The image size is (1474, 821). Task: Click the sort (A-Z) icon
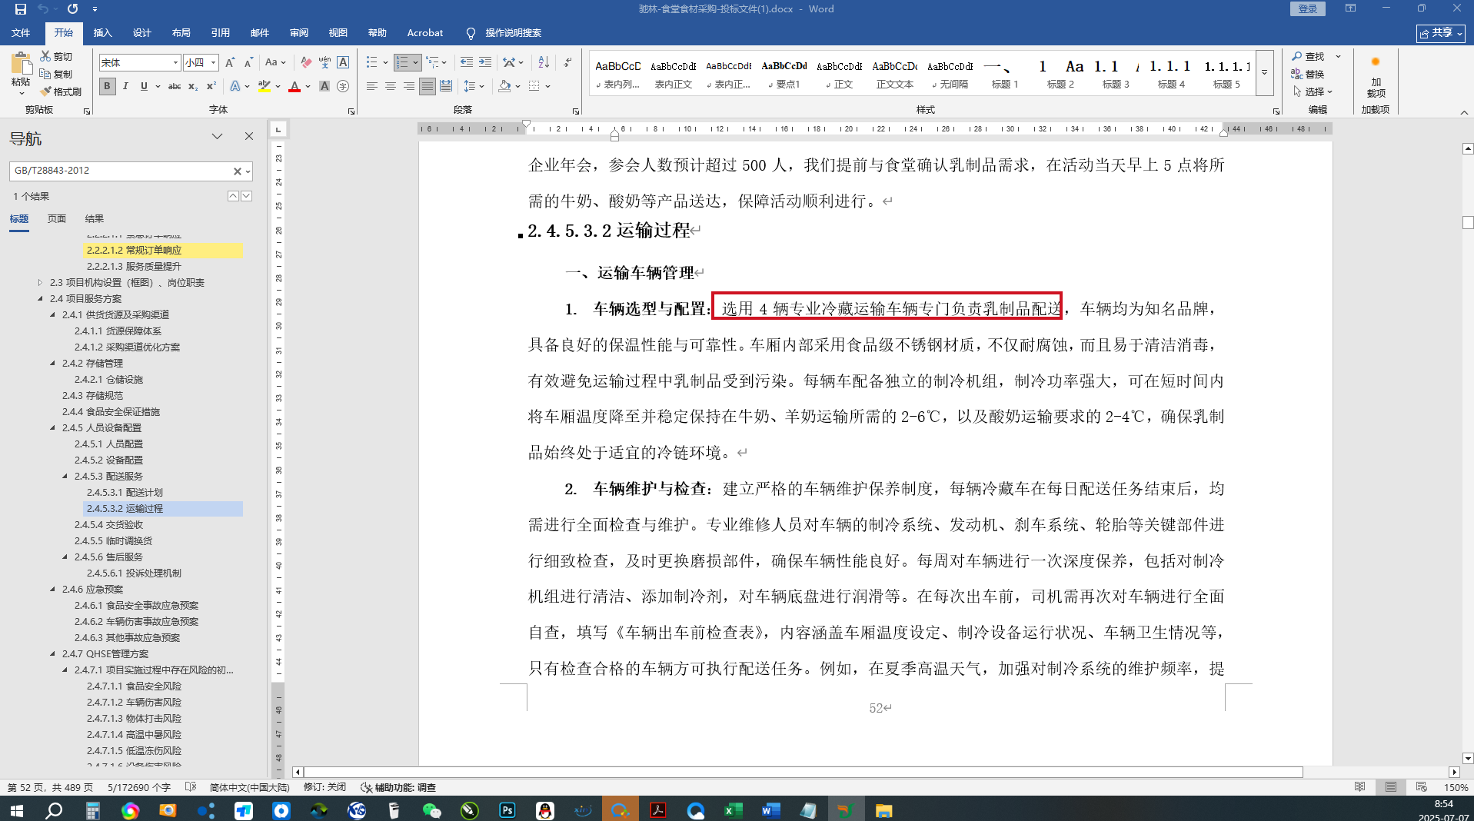pos(544,62)
